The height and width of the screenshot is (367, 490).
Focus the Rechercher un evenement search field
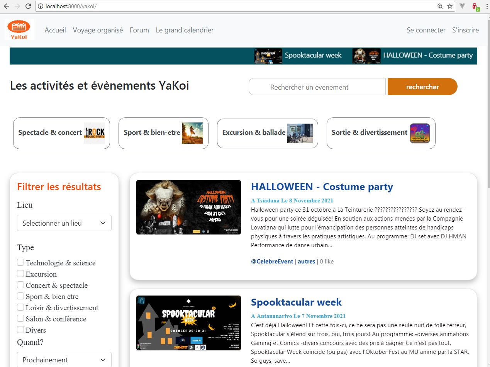click(x=317, y=87)
